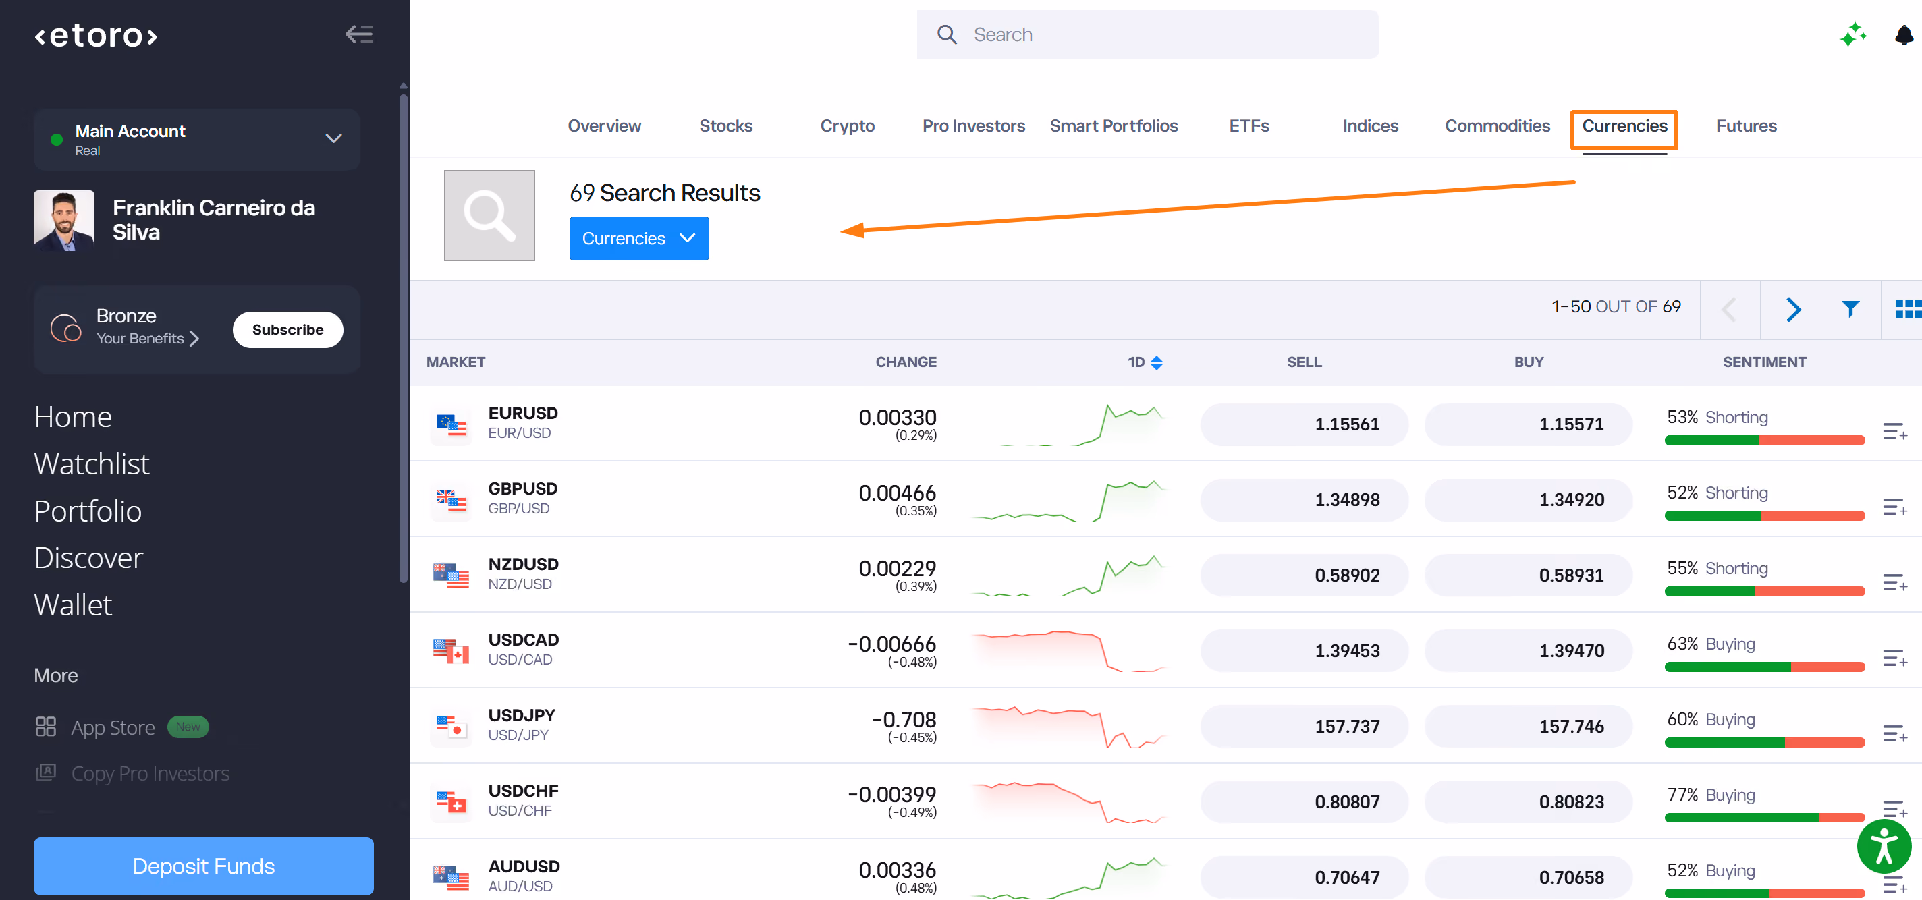
Task: Select the Currencies tab
Action: 1624,126
